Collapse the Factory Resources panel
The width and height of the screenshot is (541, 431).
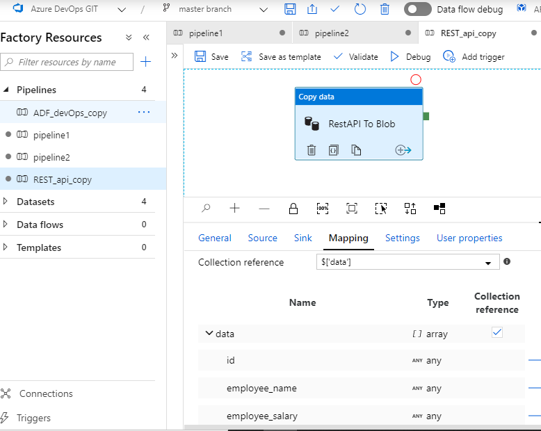click(x=146, y=38)
